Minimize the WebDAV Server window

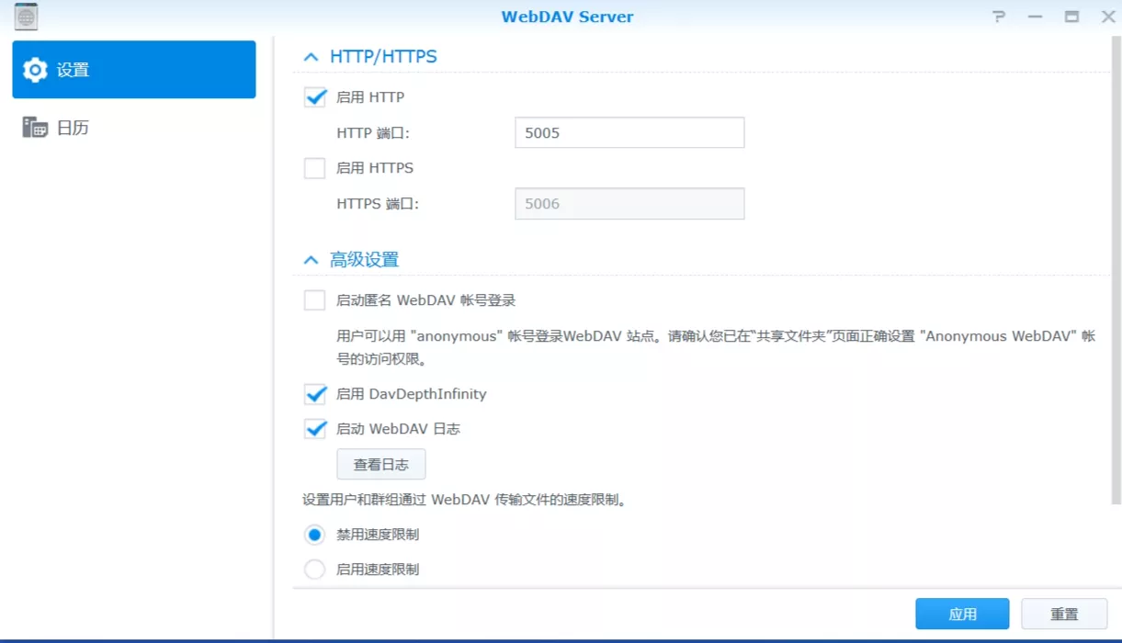coord(1036,17)
